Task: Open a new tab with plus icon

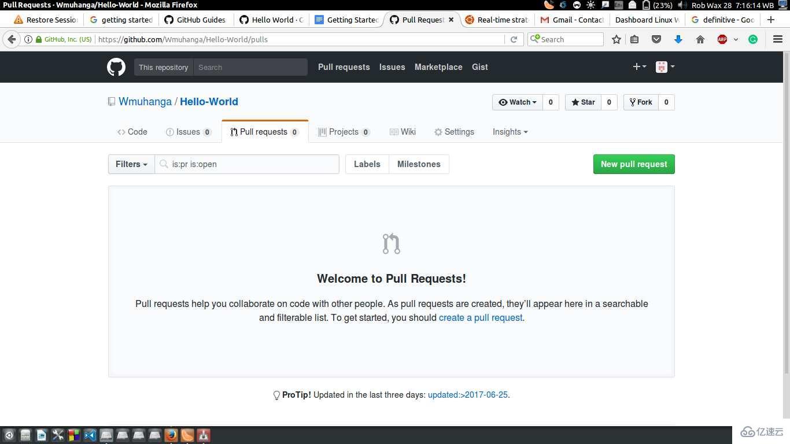Action: tap(770, 20)
